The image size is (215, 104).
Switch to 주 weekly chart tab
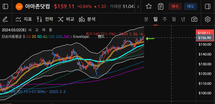coord(165,19)
